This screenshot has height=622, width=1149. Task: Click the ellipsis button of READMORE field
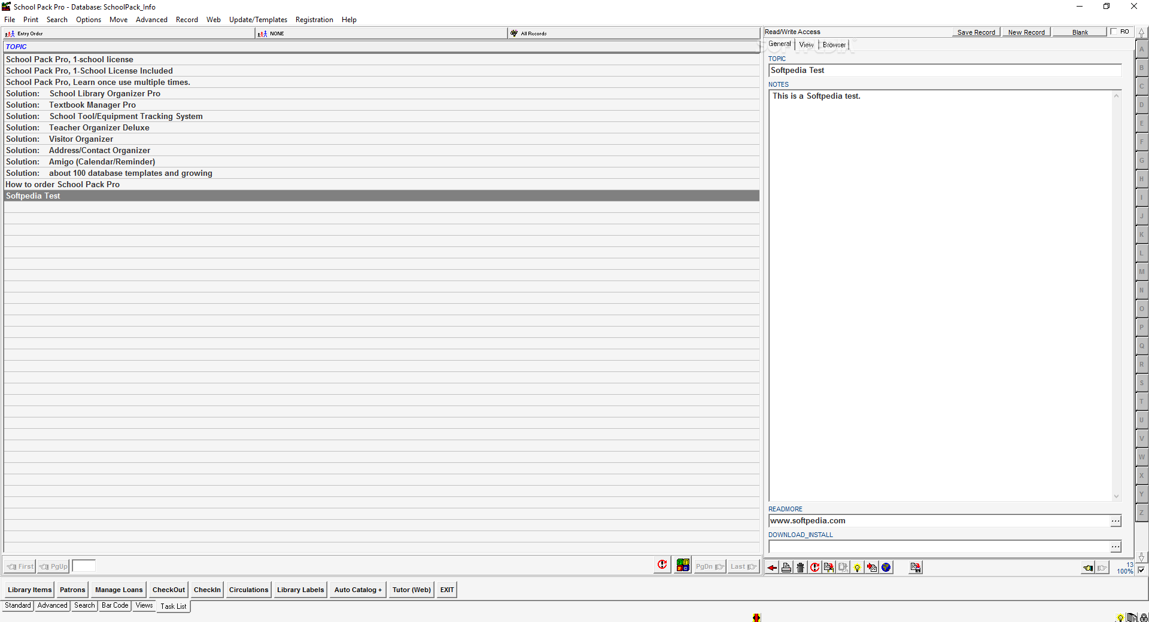point(1115,521)
